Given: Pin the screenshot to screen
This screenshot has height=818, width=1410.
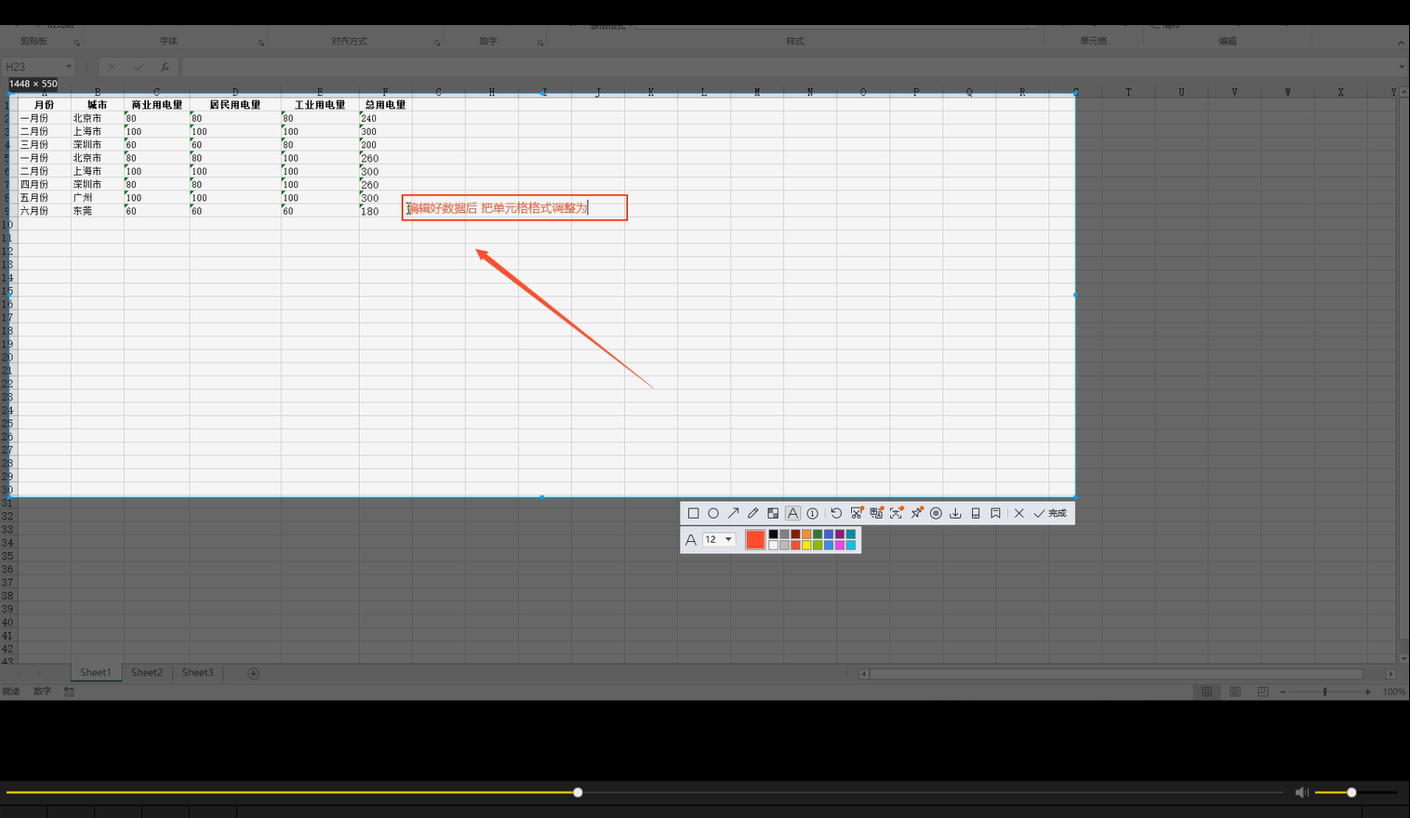Looking at the screenshot, I should [916, 513].
